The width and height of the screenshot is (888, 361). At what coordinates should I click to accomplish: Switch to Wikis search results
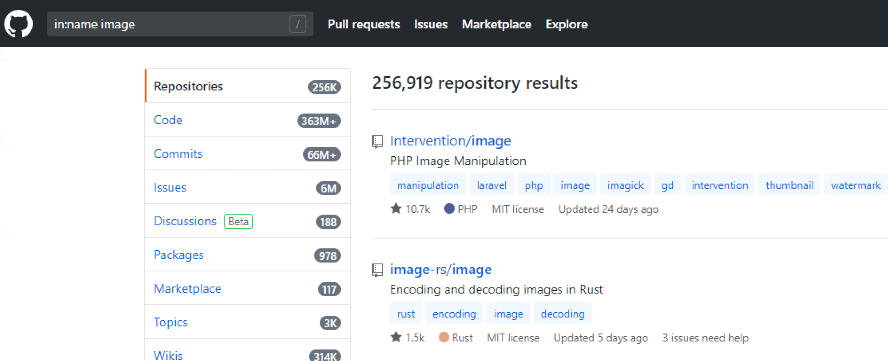tap(247, 350)
